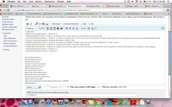Open the Novell WebAccess bookmark

click(x=33, y=14)
